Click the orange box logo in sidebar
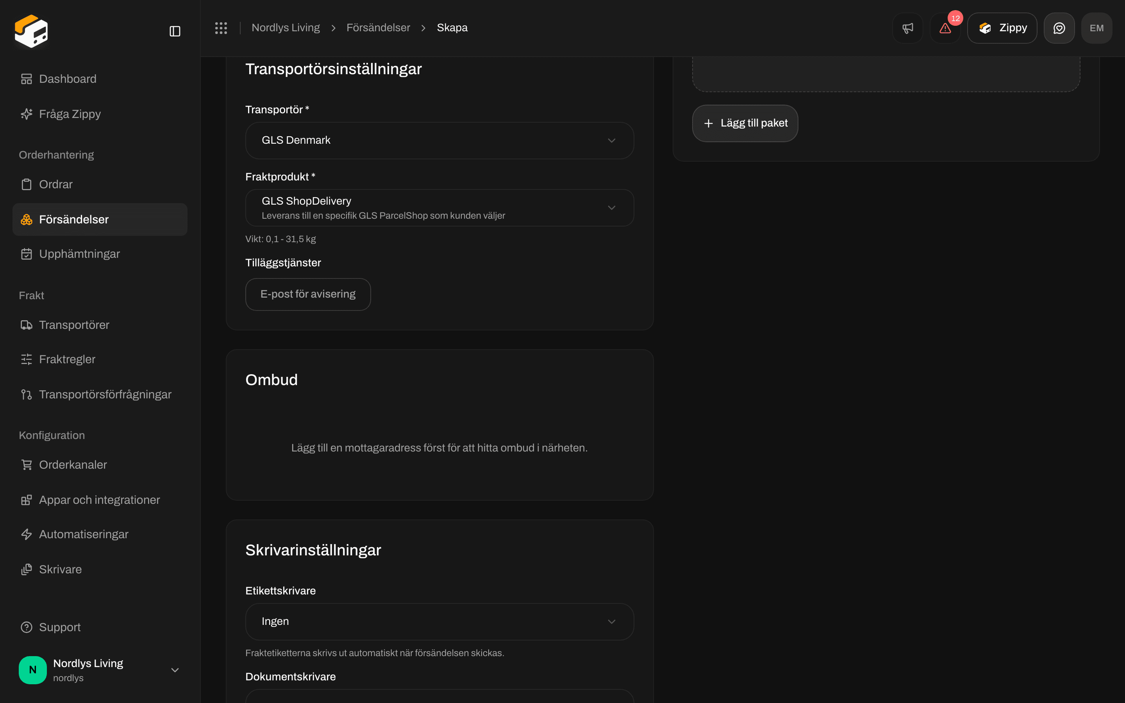The height and width of the screenshot is (703, 1125). tap(31, 31)
